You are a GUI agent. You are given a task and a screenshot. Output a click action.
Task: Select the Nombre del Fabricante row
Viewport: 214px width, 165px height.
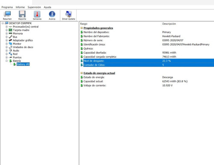(147, 36)
